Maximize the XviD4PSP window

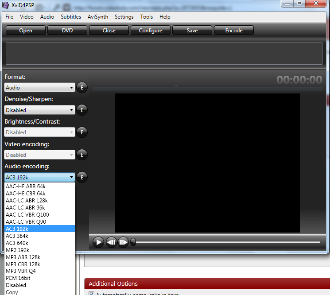pos(299,4)
